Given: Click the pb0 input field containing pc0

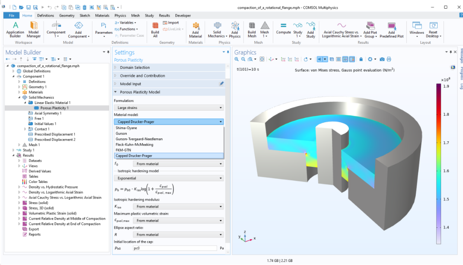Looking at the screenshot, I should (x=175, y=248).
